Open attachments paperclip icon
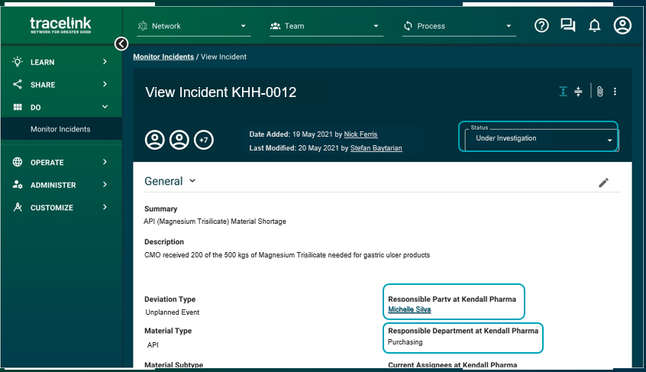The image size is (646, 372). pos(600,92)
